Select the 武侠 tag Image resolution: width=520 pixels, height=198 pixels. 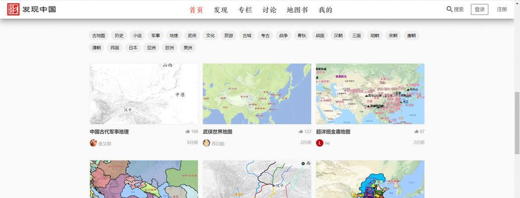pos(192,36)
